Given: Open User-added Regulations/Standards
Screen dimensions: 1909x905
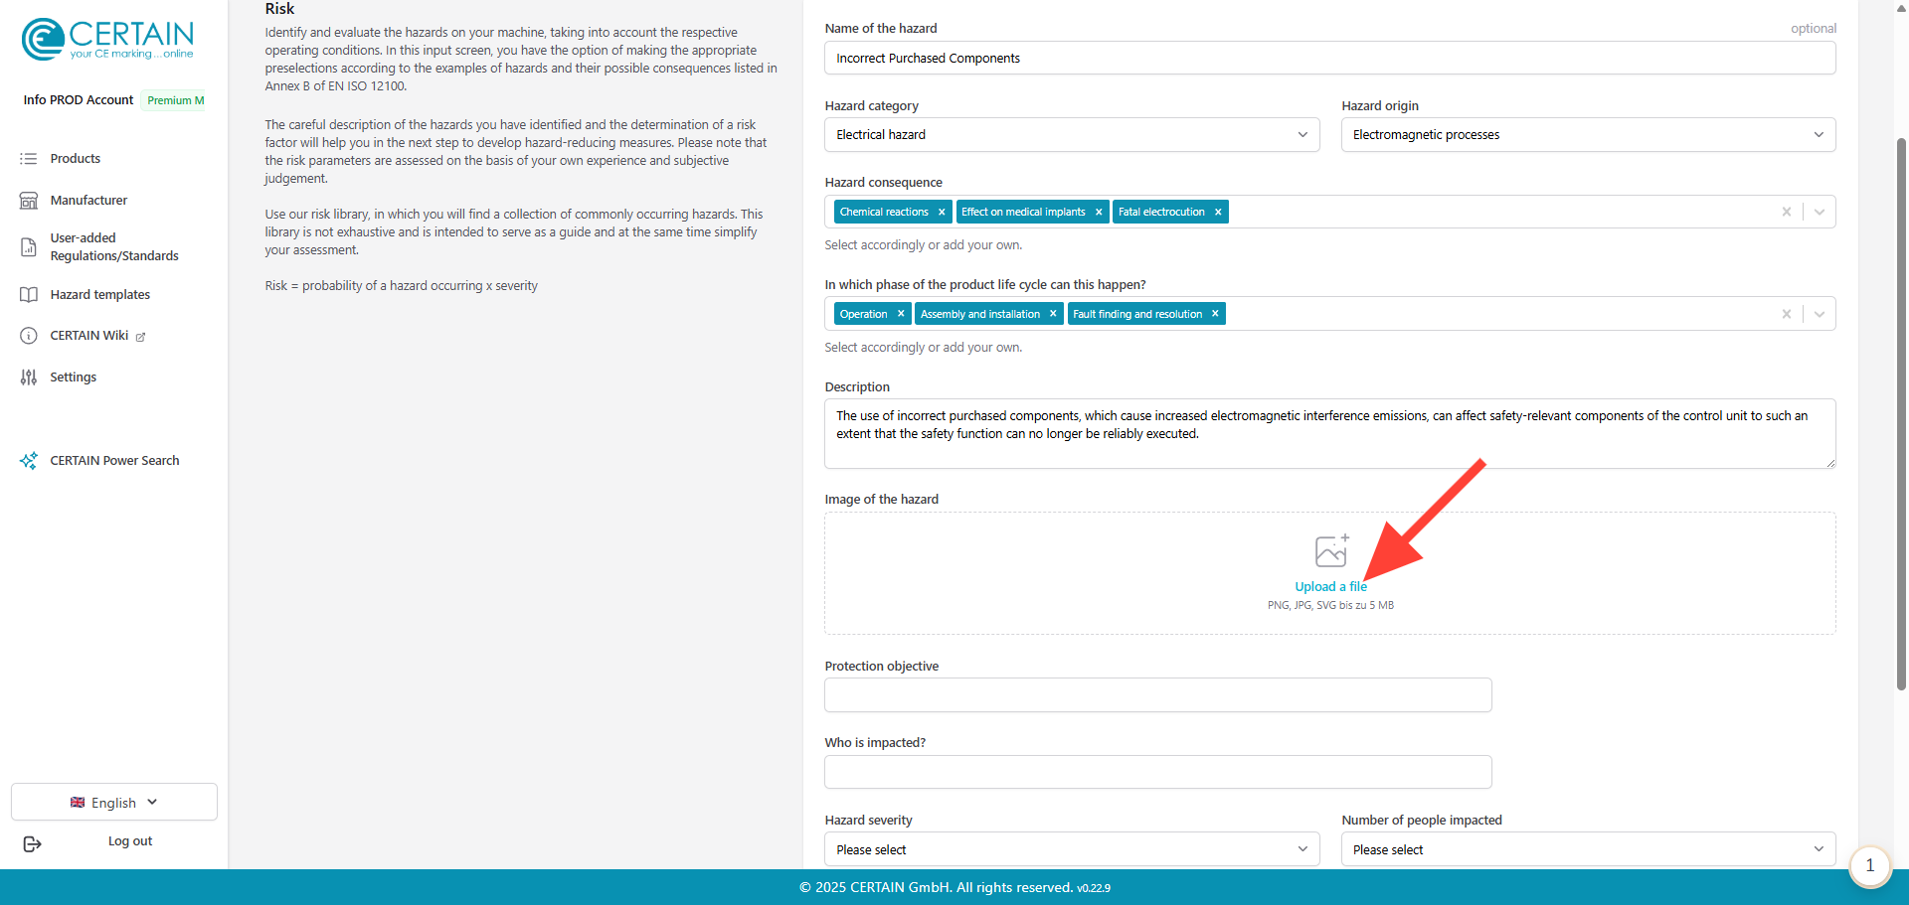Looking at the screenshot, I should 114,247.
